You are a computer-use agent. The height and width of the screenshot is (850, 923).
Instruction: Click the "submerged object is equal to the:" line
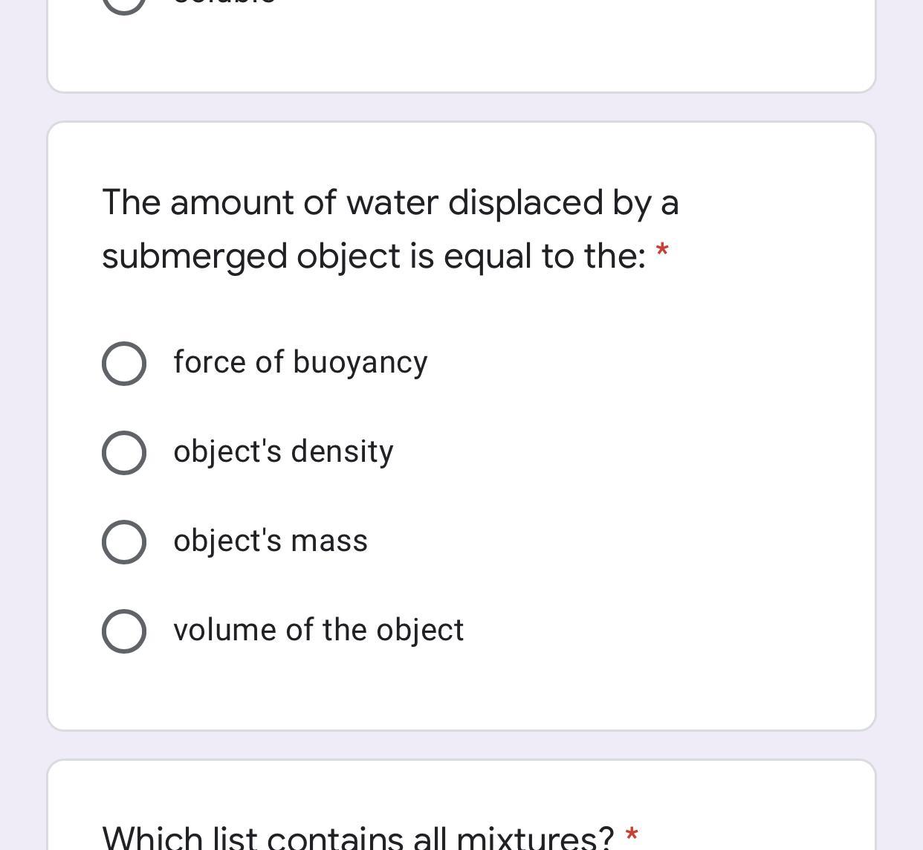pyautogui.click(x=373, y=257)
